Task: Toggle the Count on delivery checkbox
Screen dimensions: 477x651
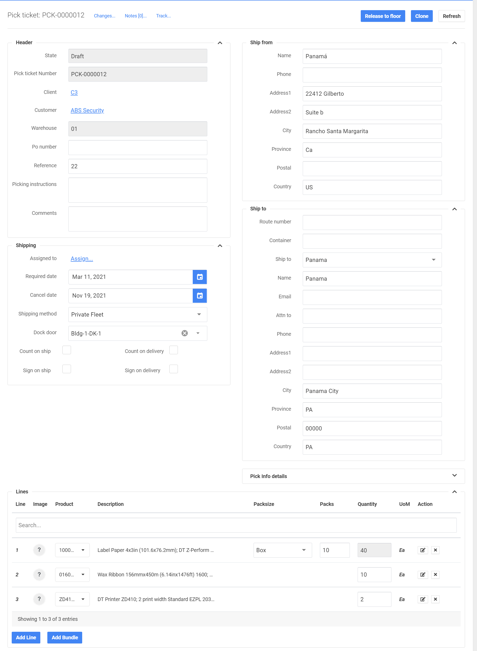Action: pos(173,350)
